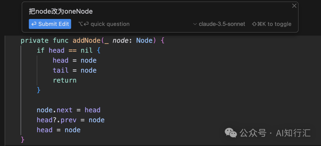Image resolution: width=321 pixels, height=146 pixels.
Task: Click "next" in the node.next assignment
Action: [64, 110]
